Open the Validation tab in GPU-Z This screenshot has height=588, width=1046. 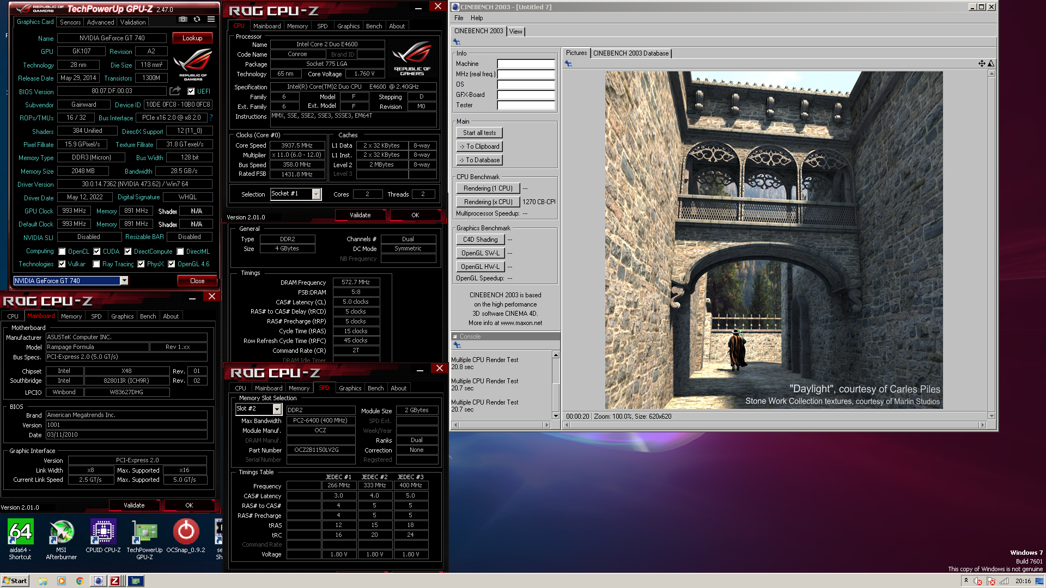tap(133, 22)
